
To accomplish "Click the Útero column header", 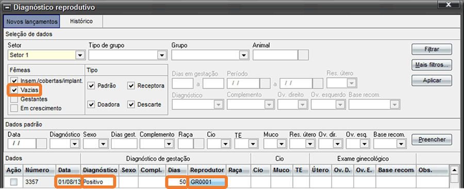I will (320, 170).
